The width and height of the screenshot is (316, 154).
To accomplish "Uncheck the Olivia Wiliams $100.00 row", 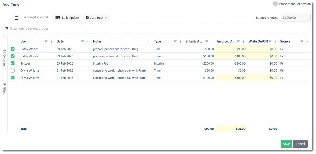I will coord(13,78).
